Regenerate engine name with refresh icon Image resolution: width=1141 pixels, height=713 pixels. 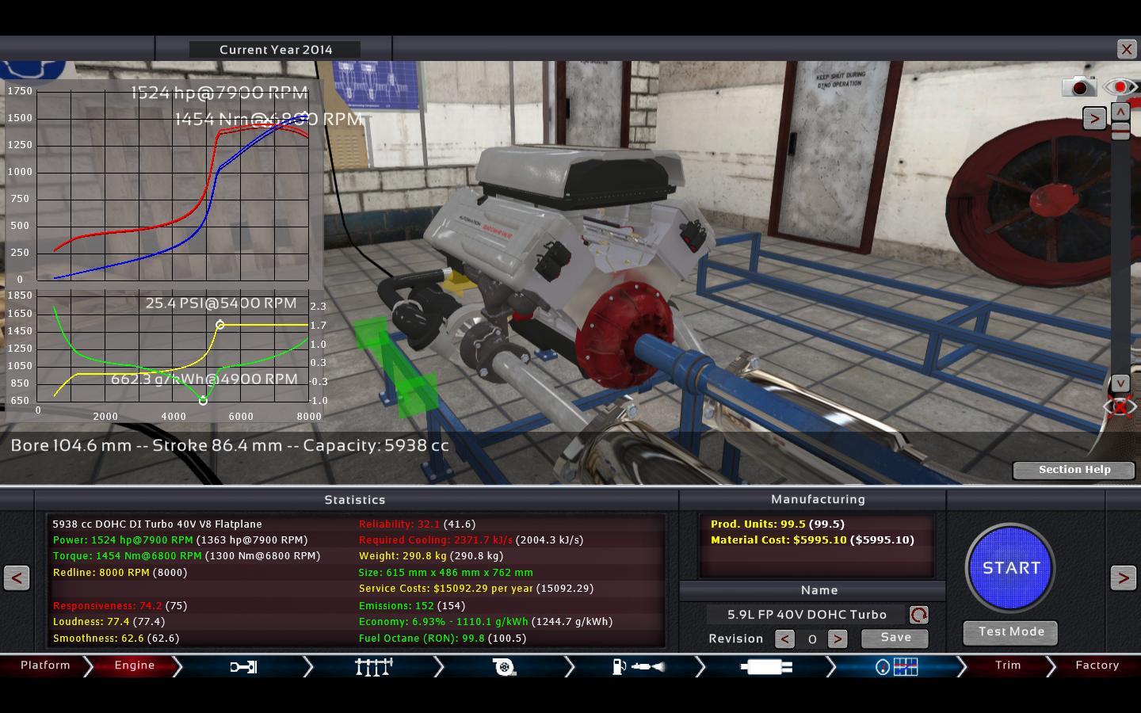918,615
